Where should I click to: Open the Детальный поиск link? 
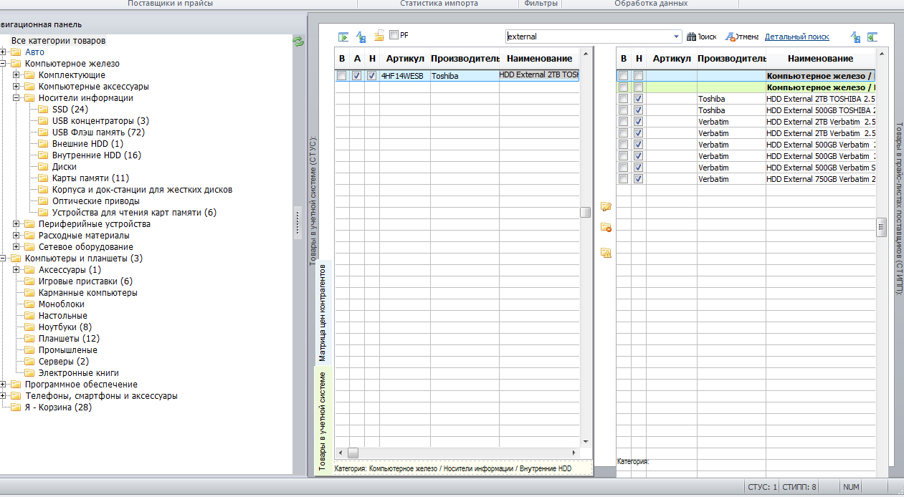797,37
